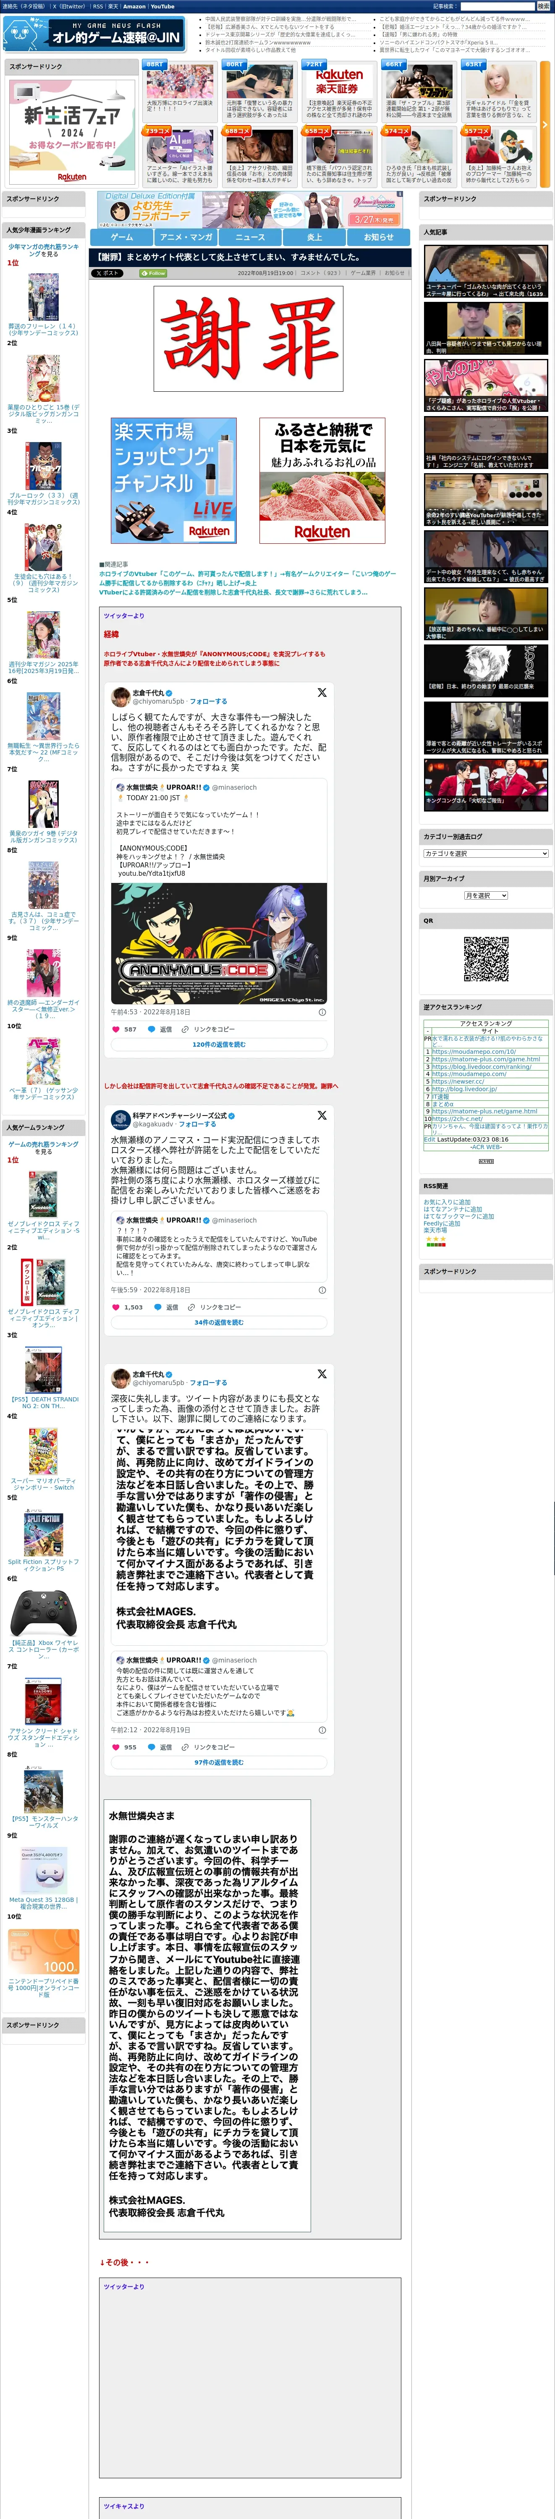Image resolution: width=555 pixels, height=2519 pixels.
Task: Focus the 記事検索 search input field
Action: point(497,7)
